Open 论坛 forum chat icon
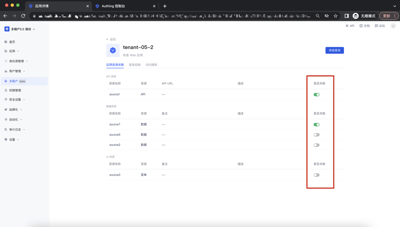The image size is (400, 227). pyautogui.click(x=376, y=26)
